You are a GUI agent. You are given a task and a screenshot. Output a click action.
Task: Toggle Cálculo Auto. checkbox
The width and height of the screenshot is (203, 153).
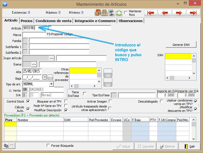pyautogui.click(x=28, y=109)
